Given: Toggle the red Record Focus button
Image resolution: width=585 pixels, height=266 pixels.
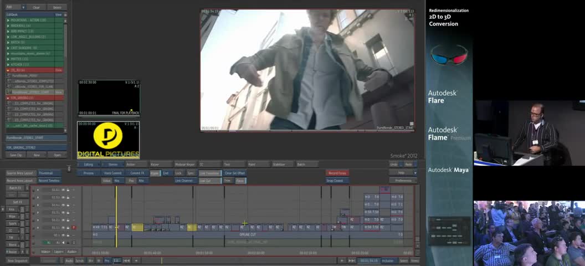Looking at the screenshot, I should (x=337, y=173).
